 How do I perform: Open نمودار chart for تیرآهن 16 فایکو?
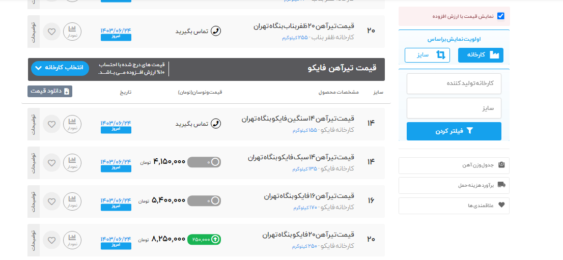pyautogui.click(x=72, y=201)
